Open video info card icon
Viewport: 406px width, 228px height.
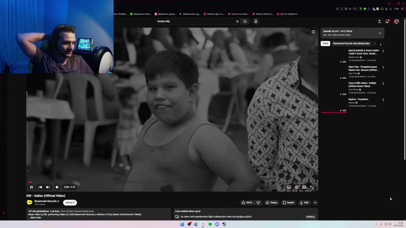313,32
